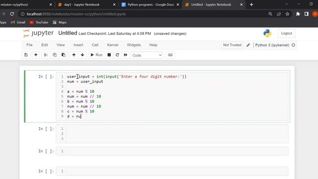The height and width of the screenshot is (179, 318).
Task: Click the first cell's In [ ] prompt
Action: (46, 77)
